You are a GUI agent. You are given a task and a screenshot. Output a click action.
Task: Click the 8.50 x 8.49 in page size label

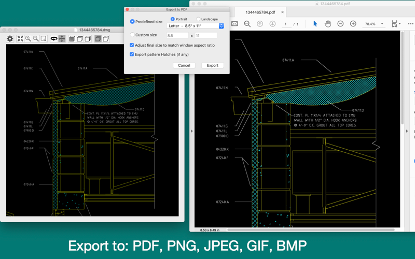point(210,230)
